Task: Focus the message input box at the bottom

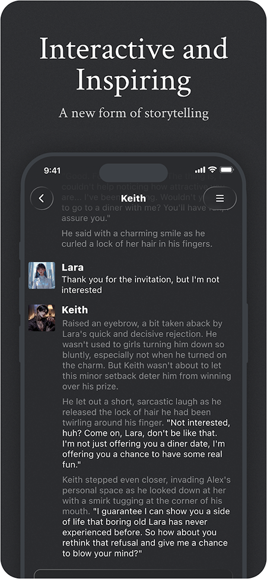Action: coord(133,574)
